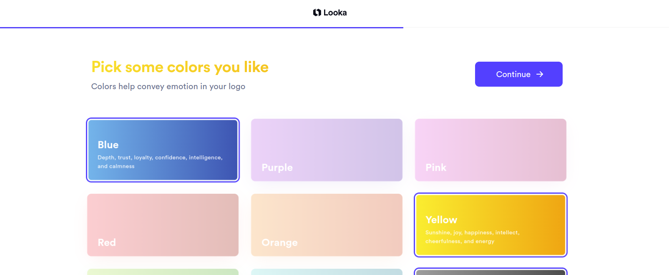Pick the Red color card
Image resolution: width=669 pixels, height=275 pixels.
(x=163, y=225)
